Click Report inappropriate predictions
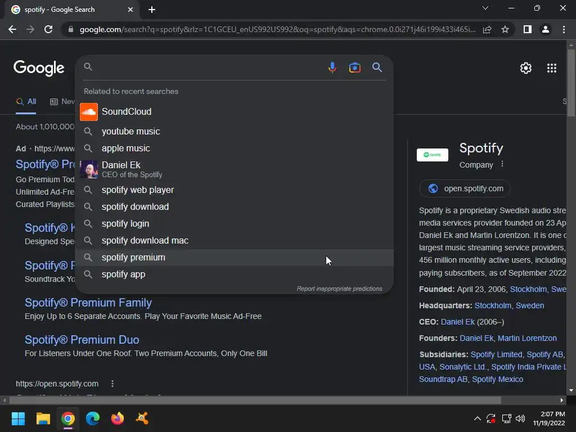This screenshot has height=432, width=576. click(339, 289)
